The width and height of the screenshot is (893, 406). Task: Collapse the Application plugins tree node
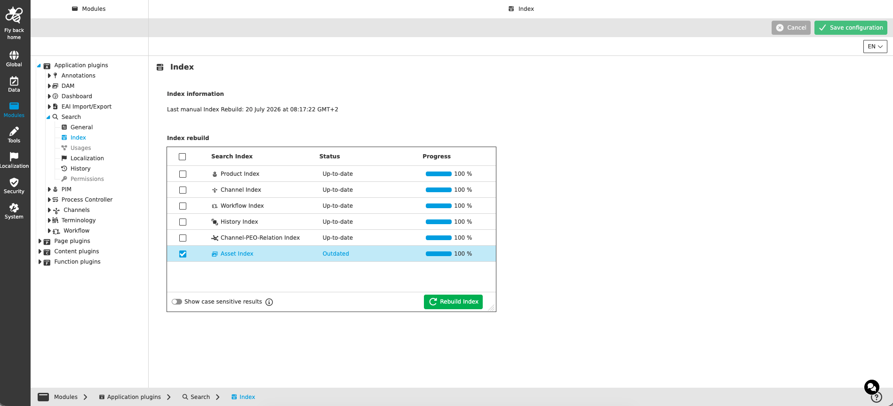point(39,66)
